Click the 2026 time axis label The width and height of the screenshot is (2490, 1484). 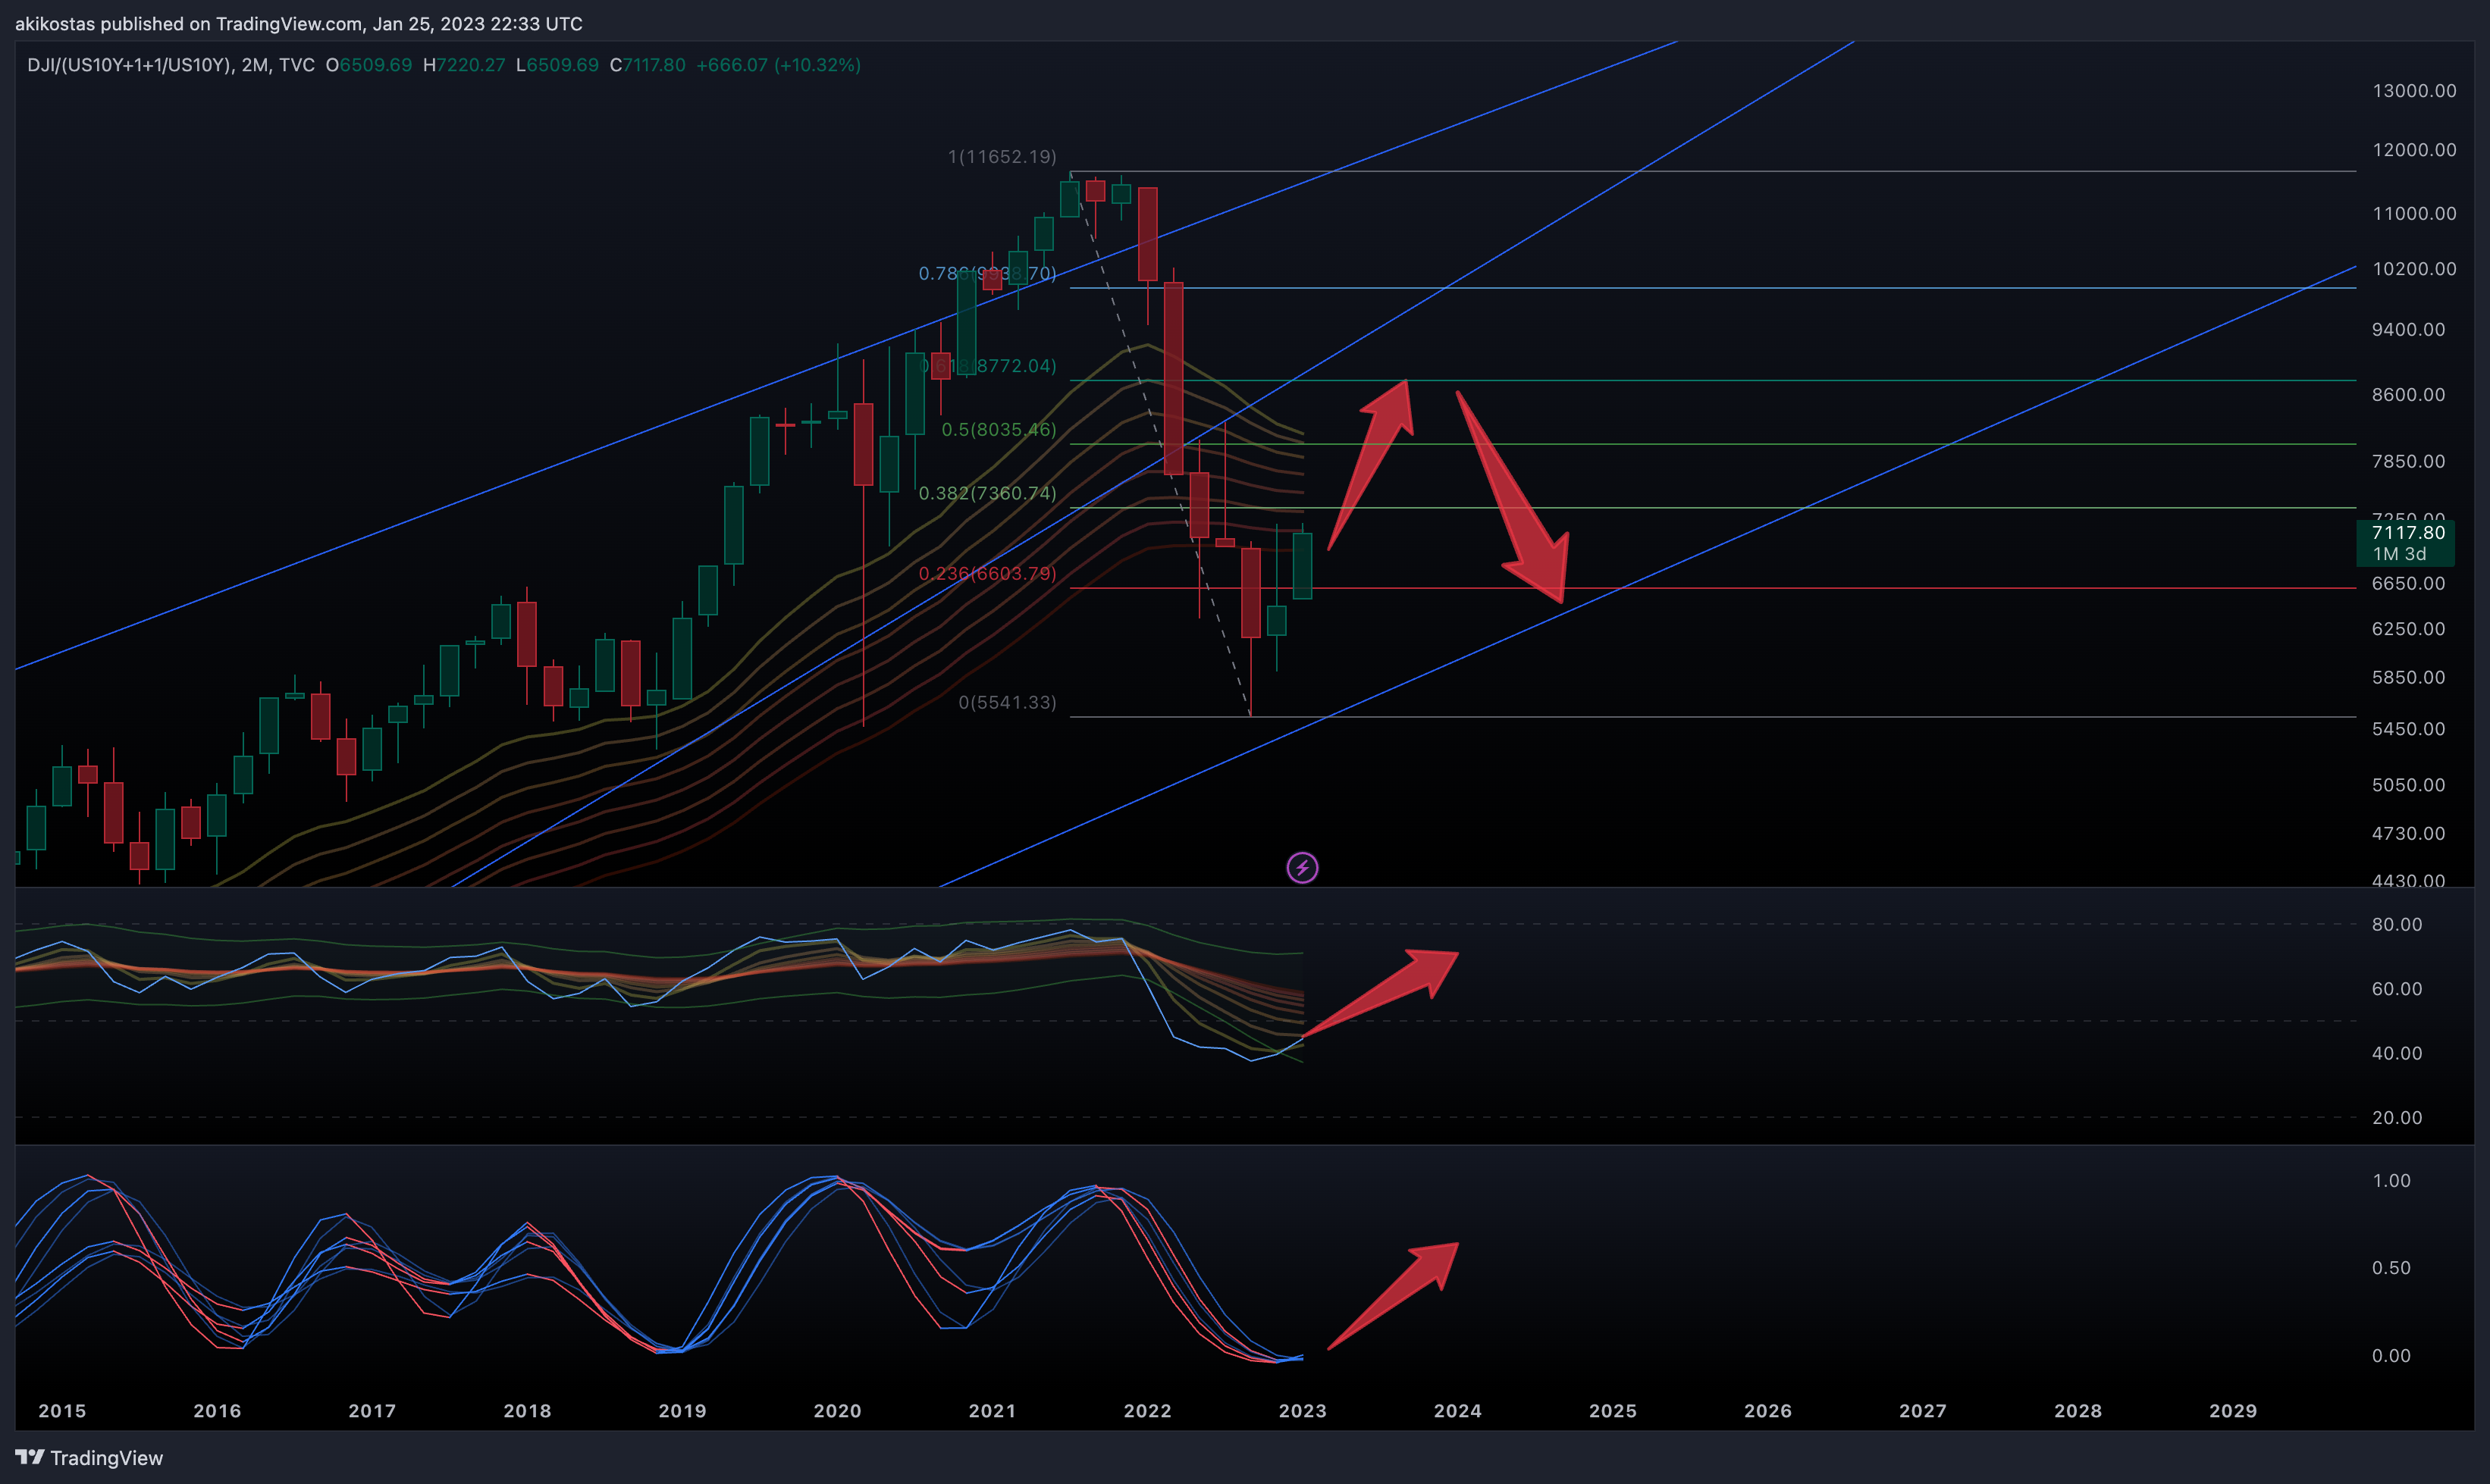tap(1767, 1411)
